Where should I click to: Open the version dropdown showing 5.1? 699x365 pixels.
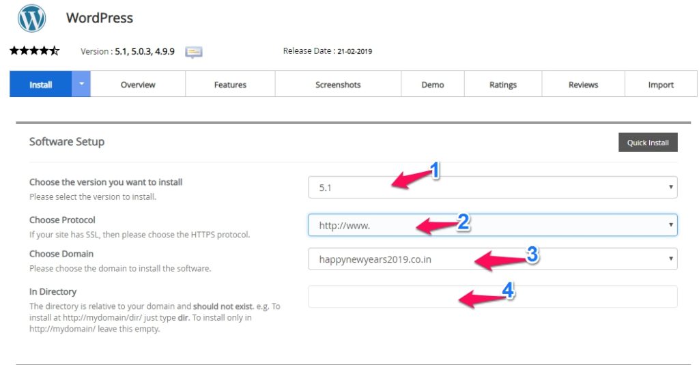[493, 187]
